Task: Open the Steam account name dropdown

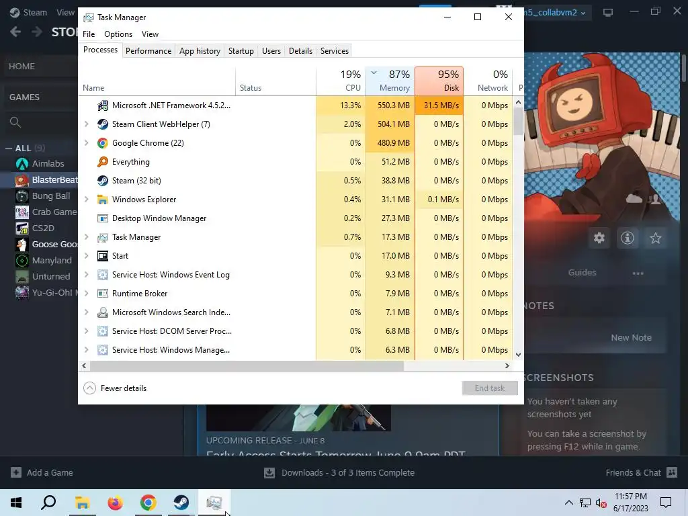Action: coord(556,13)
